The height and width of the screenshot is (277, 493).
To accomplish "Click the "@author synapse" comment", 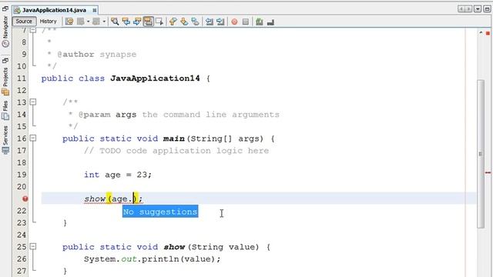I will [96, 55].
